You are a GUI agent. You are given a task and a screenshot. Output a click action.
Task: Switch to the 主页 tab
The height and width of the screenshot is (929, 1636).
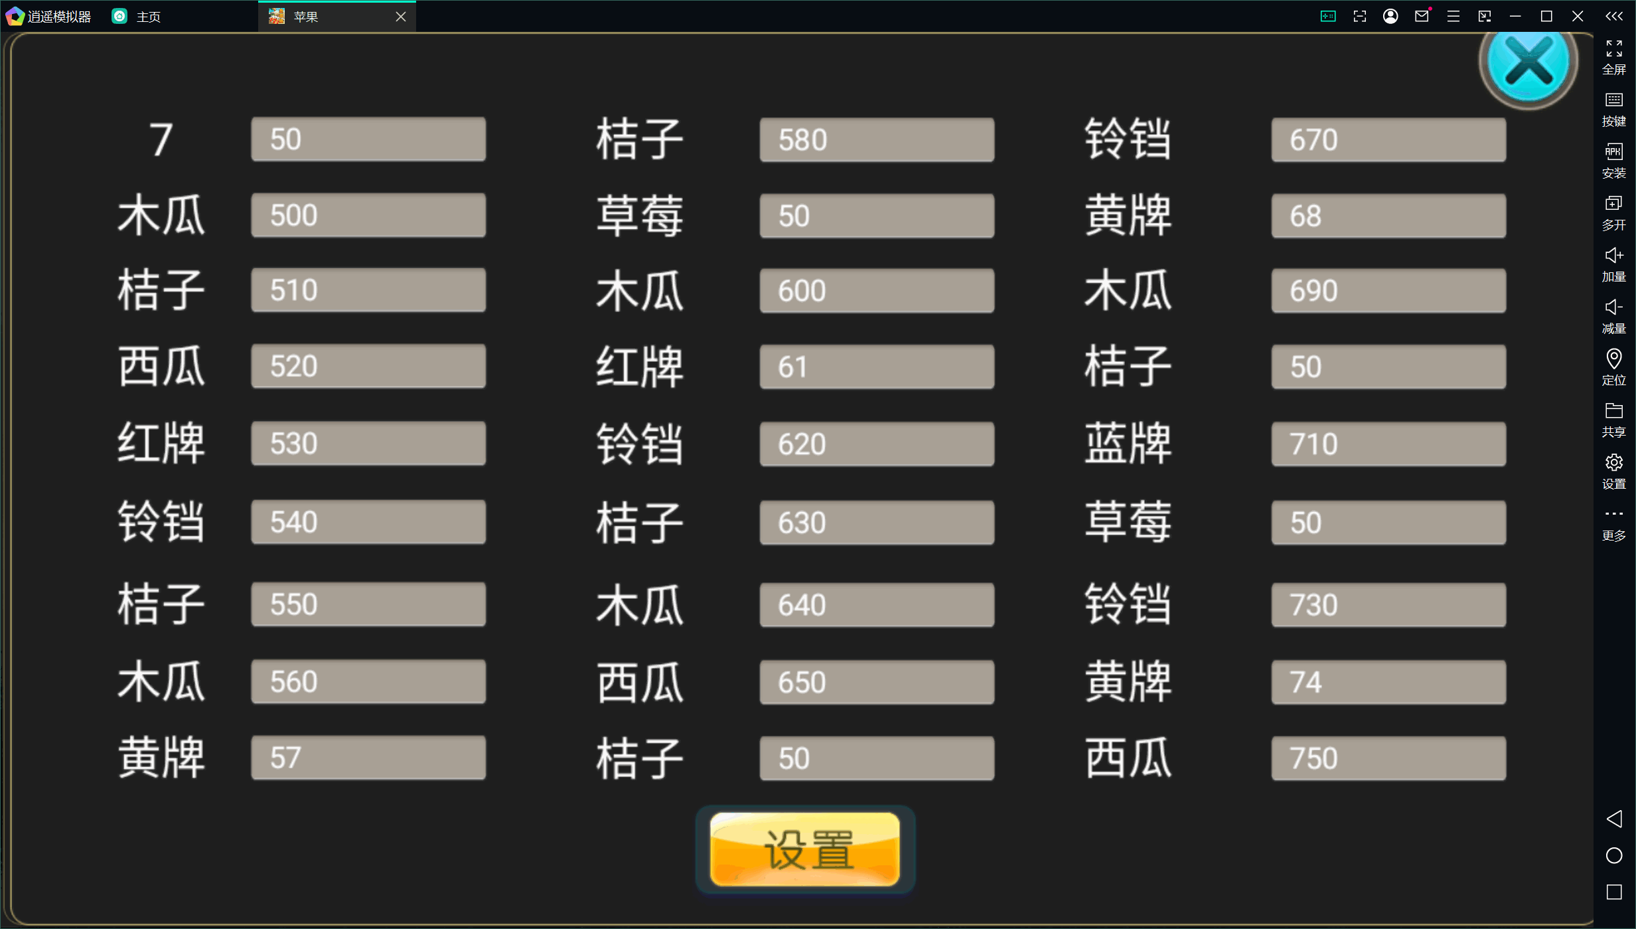tap(135, 16)
